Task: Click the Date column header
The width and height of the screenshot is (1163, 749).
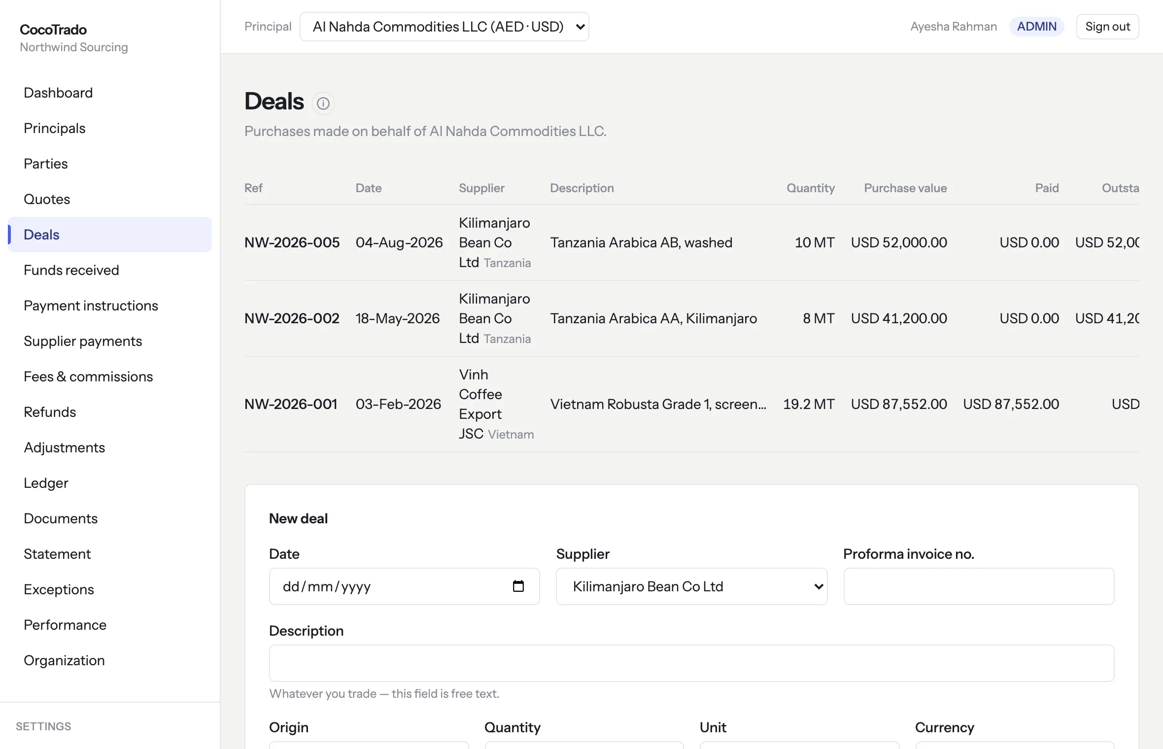Action: coord(369,188)
